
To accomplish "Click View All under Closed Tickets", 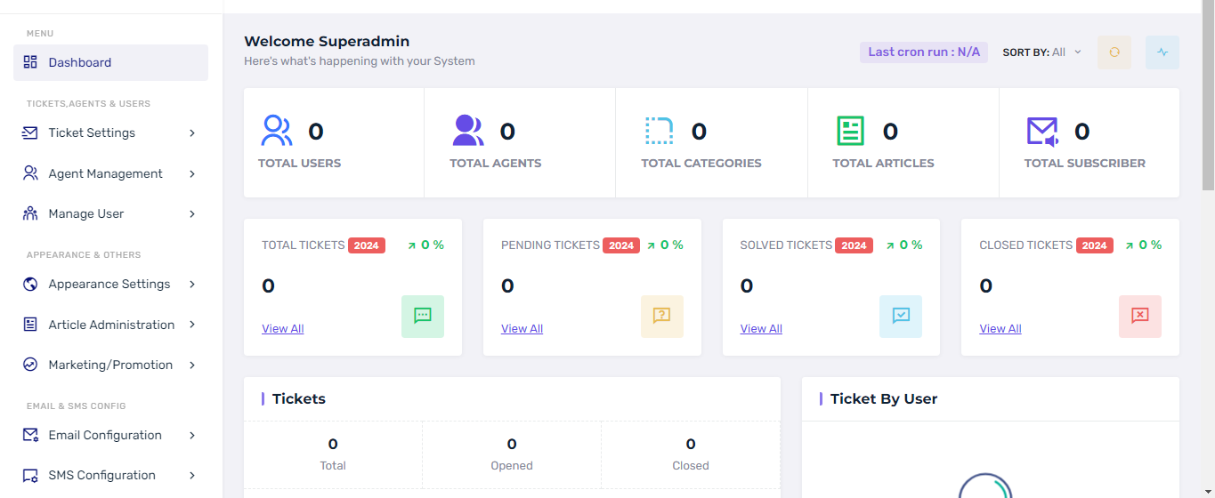I will click(x=1000, y=328).
